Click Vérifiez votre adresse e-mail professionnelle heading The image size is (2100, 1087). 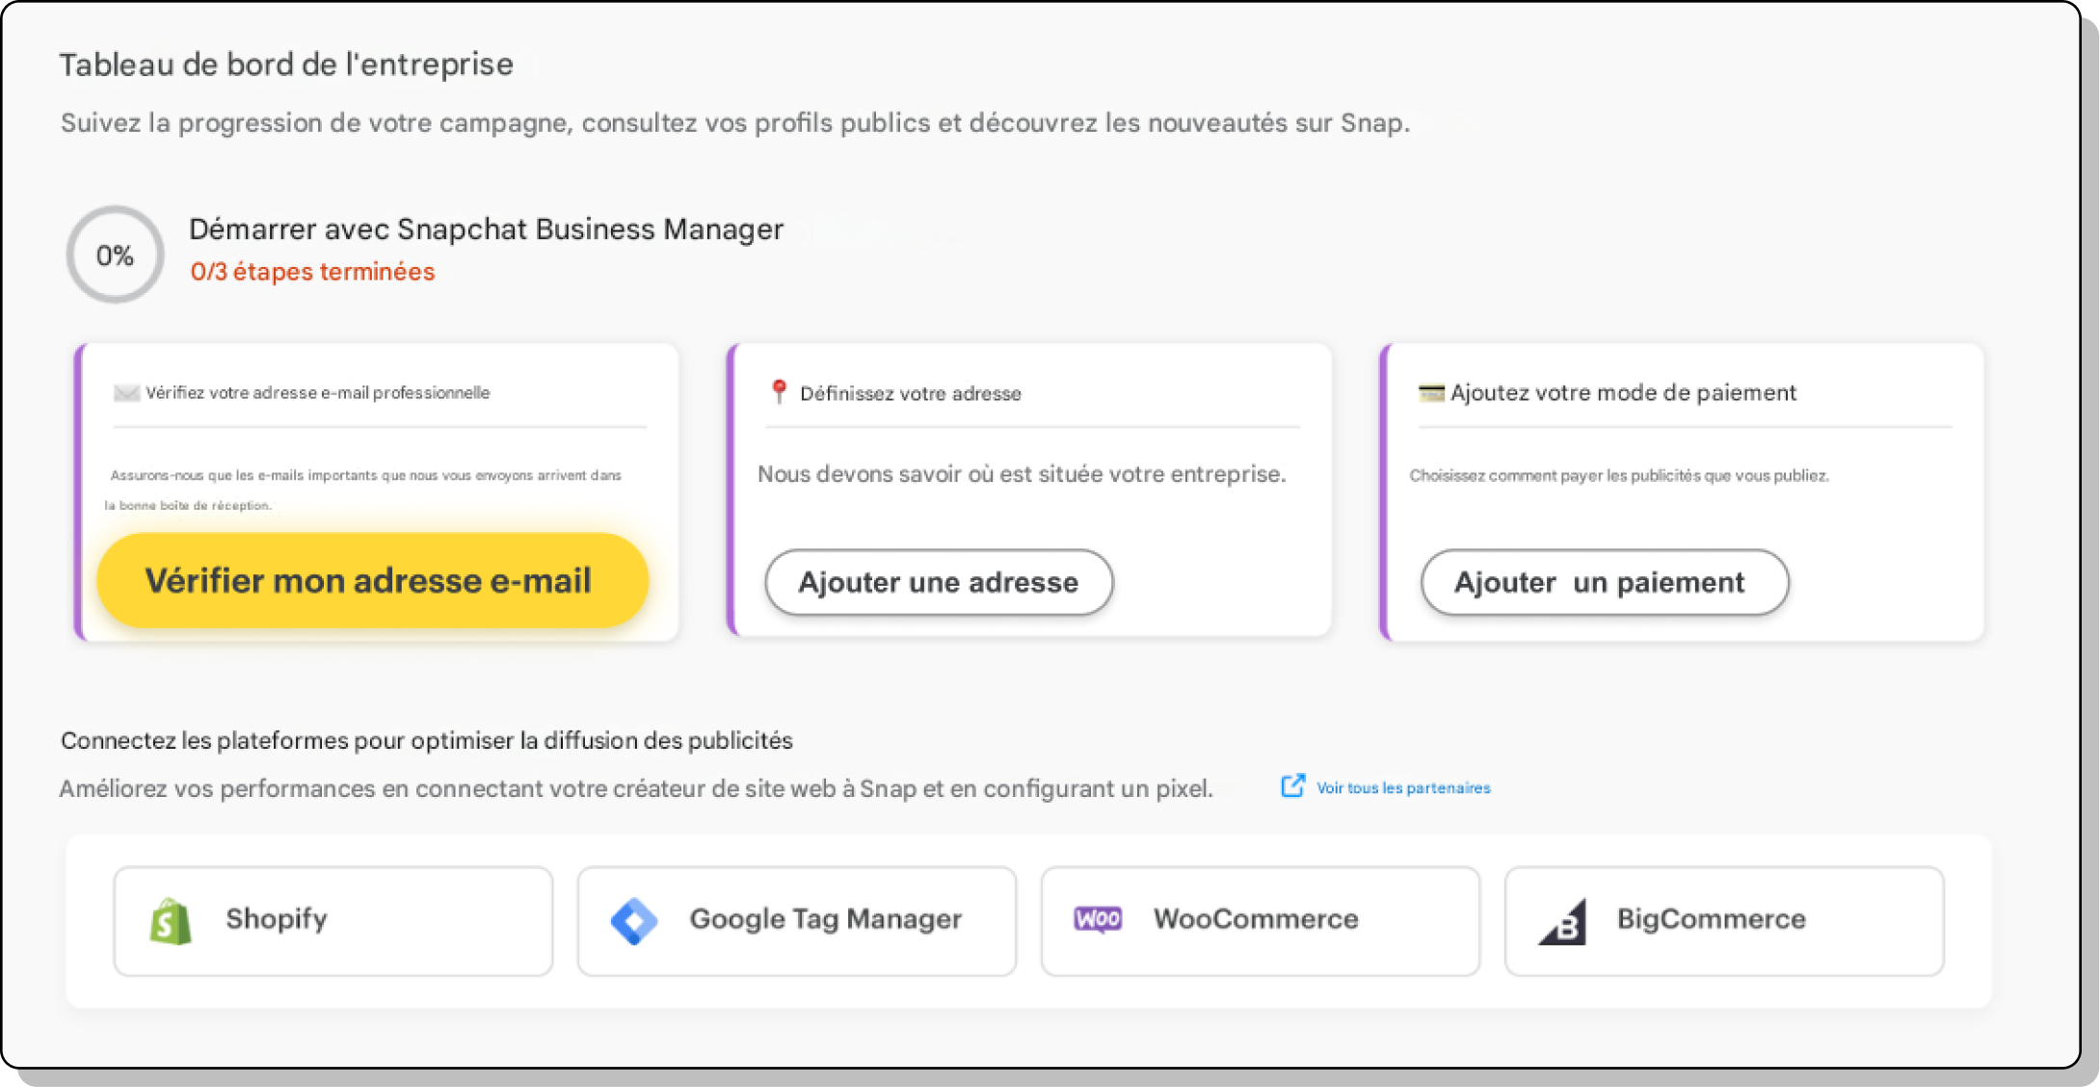click(317, 392)
